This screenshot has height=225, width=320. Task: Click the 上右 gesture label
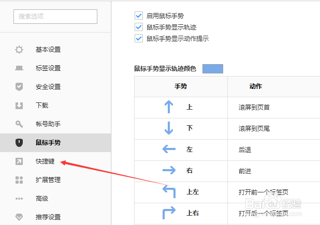193,213
